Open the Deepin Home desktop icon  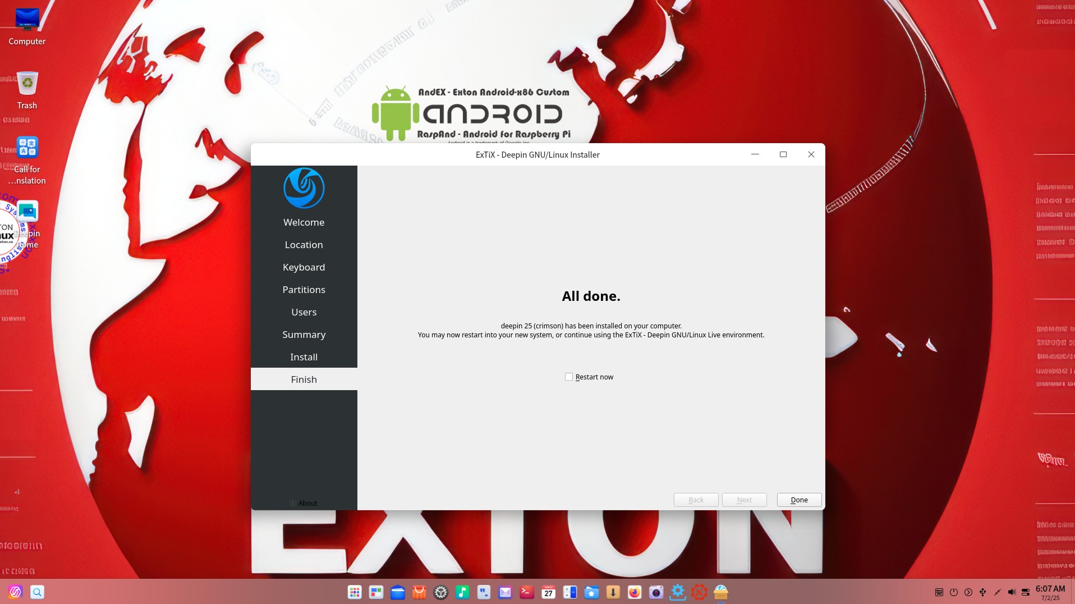point(27,224)
